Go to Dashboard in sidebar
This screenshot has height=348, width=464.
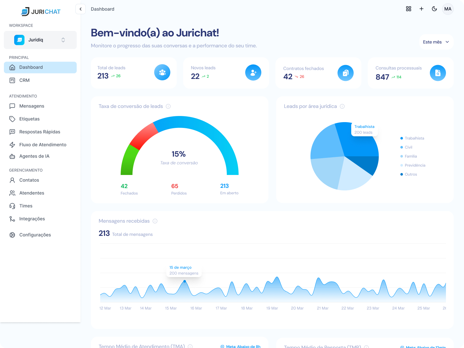tap(40, 67)
